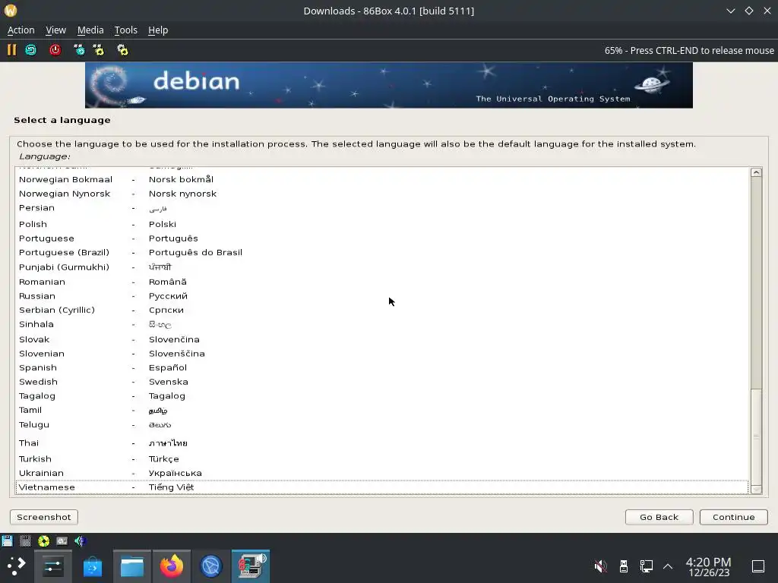This screenshot has width=778, height=583.
Task: Click the floppy disk status icon
Action: tap(7, 540)
